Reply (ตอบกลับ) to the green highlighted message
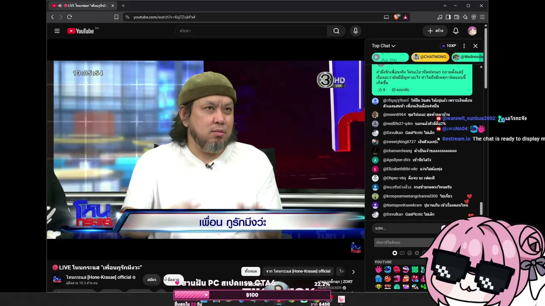The width and height of the screenshot is (545, 306). 400,90
